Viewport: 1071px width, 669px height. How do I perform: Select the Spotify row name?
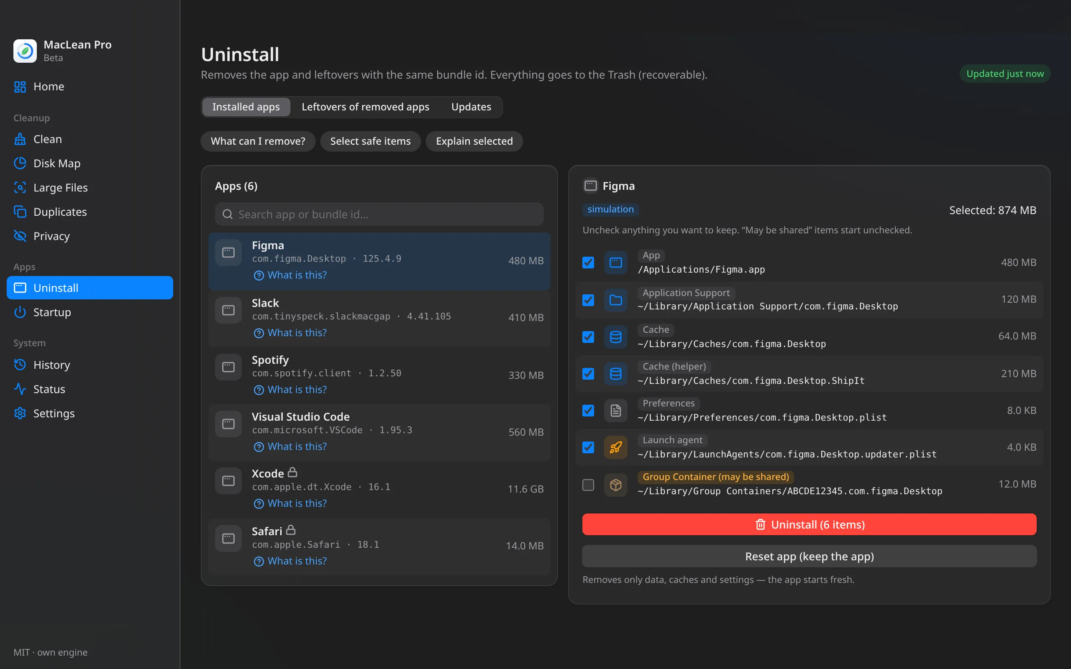(270, 360)
